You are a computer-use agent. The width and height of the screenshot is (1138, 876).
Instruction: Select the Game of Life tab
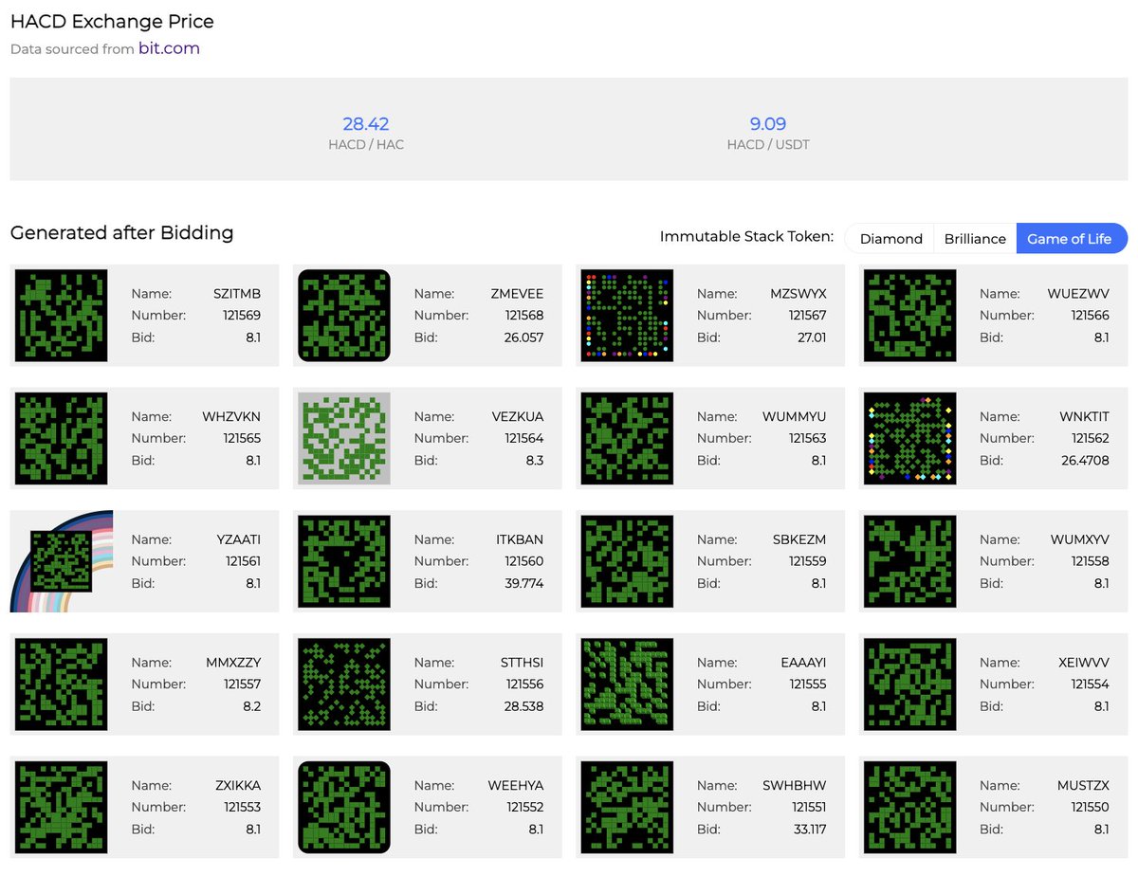[1072, 239]
